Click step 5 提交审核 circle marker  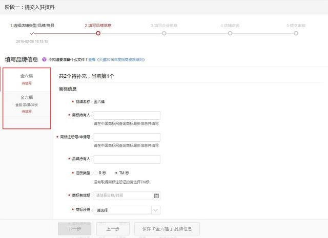coord(296,33)
